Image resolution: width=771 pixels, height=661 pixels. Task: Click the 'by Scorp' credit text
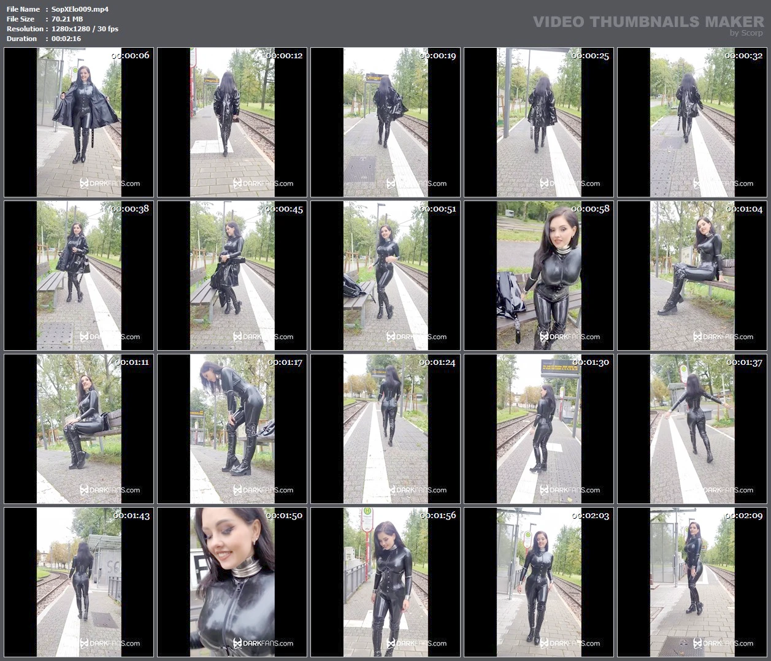coord(746,33)
